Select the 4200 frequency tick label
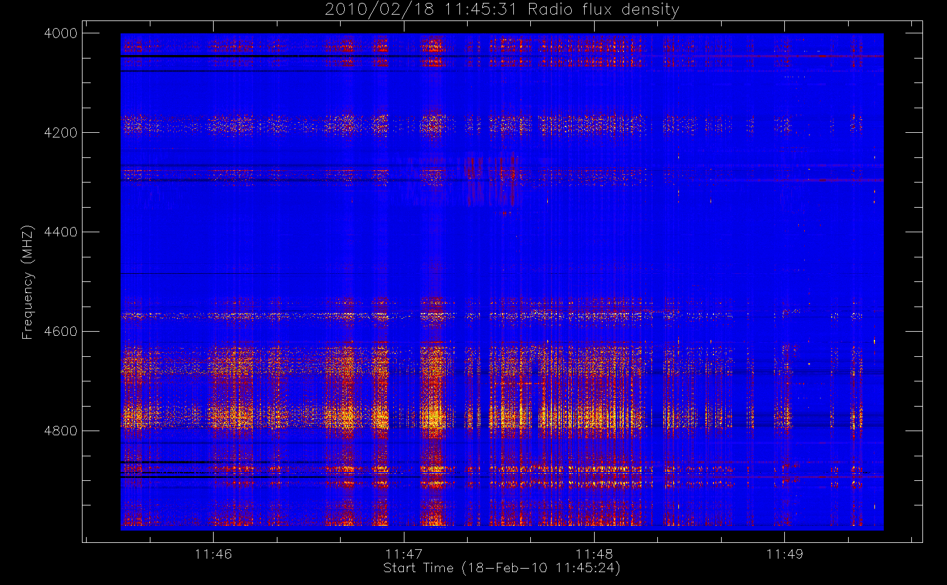Viewport: 947px width, 585px height. (61, 133)
